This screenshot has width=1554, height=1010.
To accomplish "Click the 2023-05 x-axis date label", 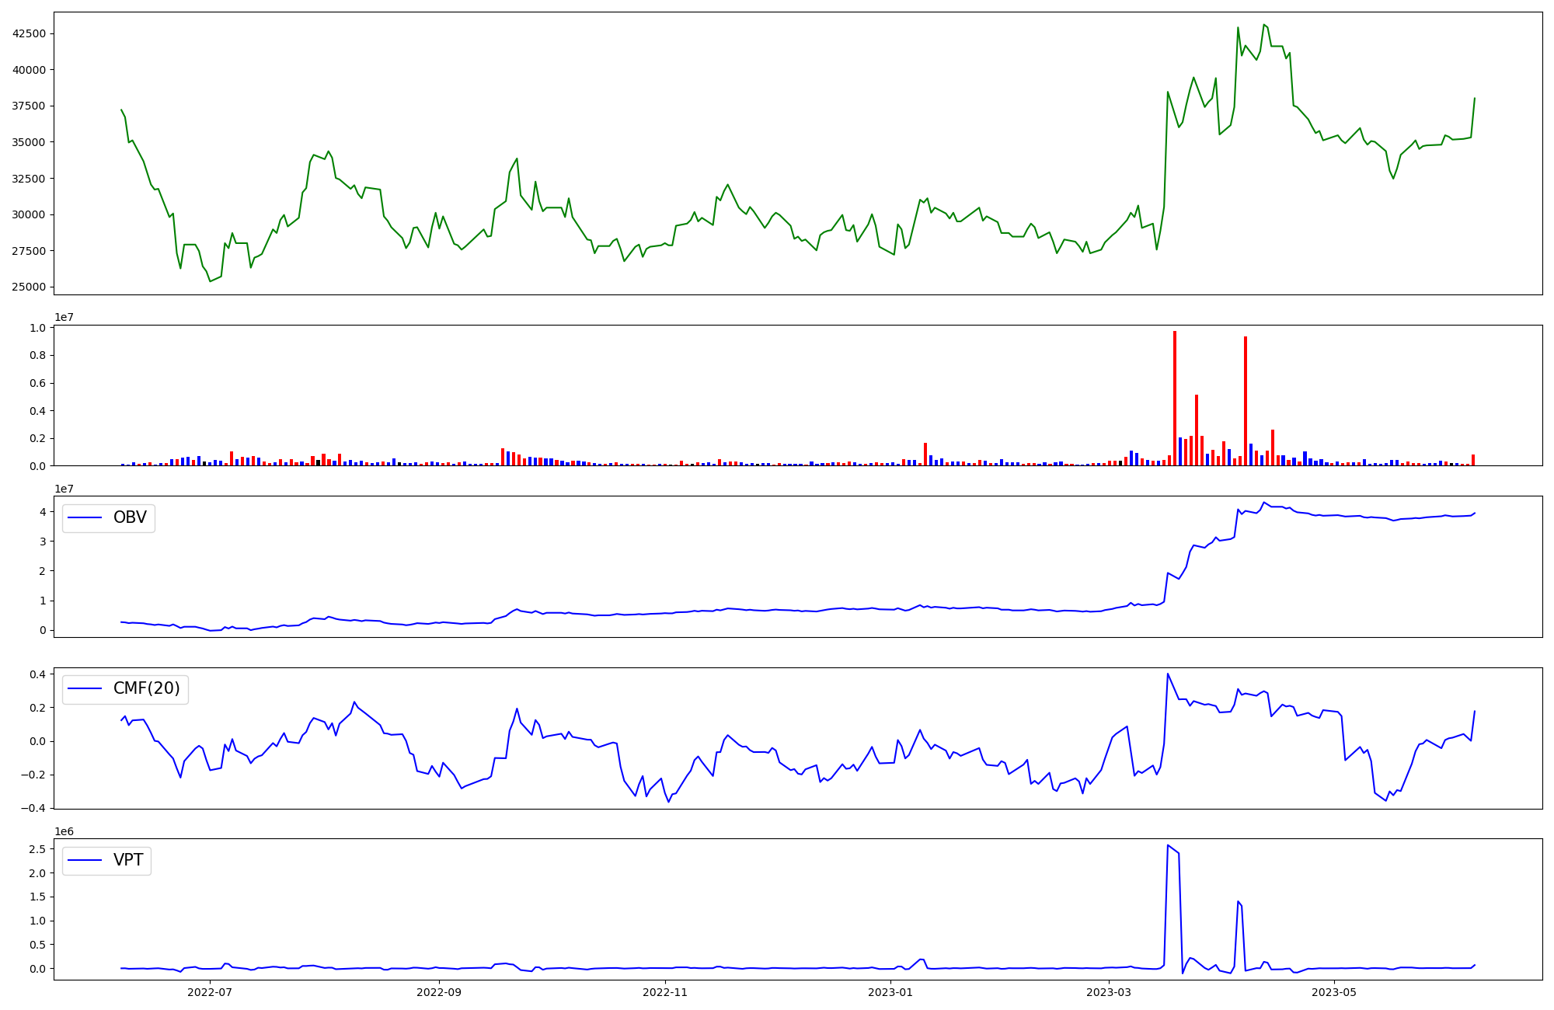I will click(1334, 992).
